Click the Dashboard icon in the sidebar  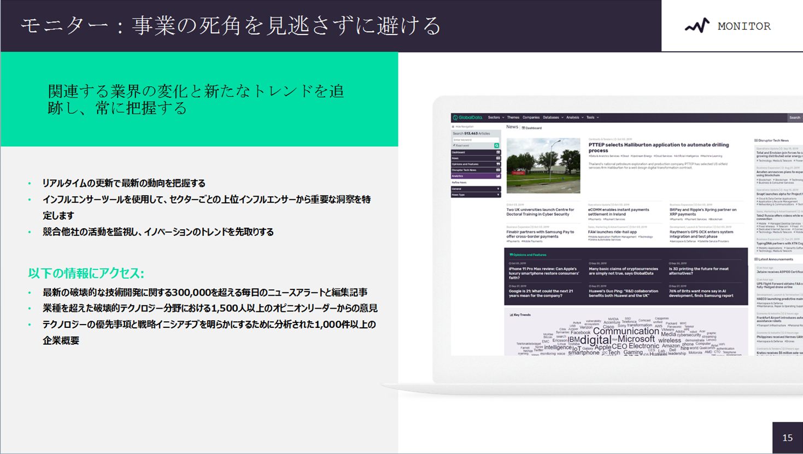[x=497, y=152]
